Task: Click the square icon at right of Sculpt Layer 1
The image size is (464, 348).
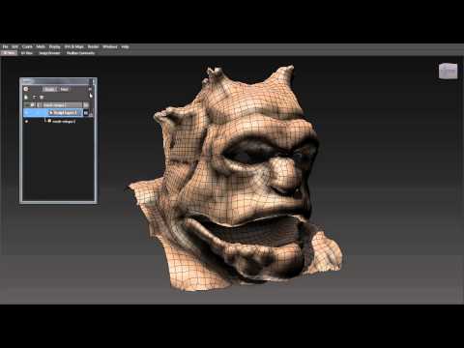Action: click(x=86, y=113)
